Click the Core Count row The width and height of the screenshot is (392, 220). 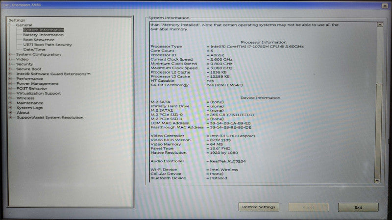tap(182, 51)
